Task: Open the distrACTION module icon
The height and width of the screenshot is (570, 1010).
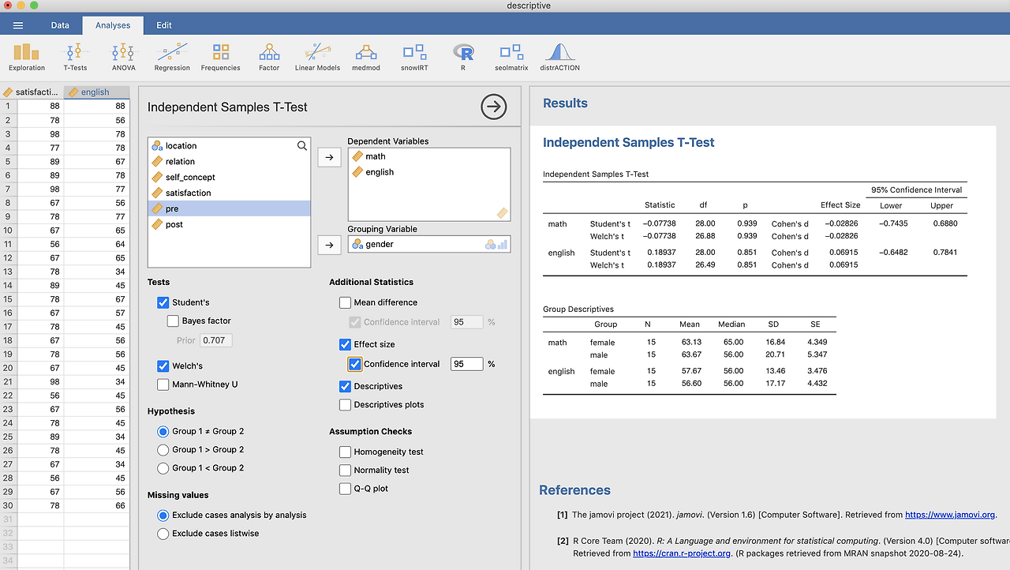Action: coord(559,57)
